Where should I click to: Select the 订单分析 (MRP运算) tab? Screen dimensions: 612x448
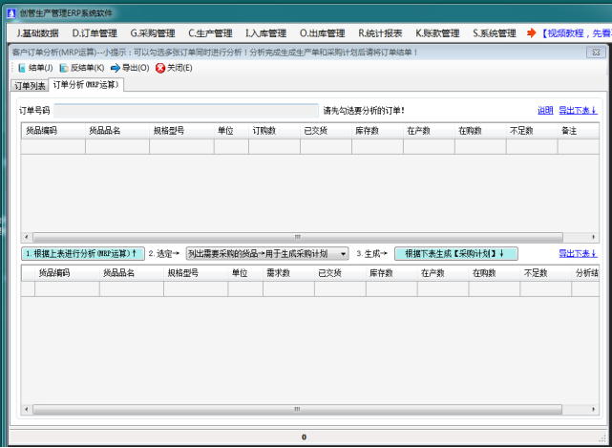pos(86,86)
